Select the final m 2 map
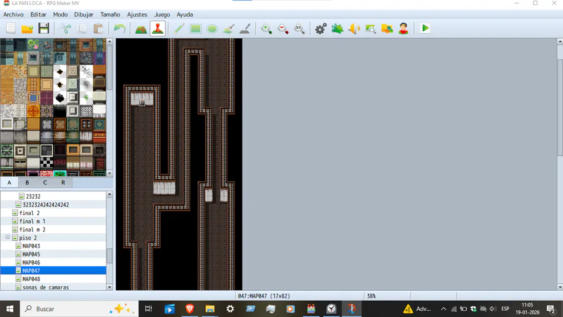Screen dimensions: 563x317 click(x=33, y=229)
